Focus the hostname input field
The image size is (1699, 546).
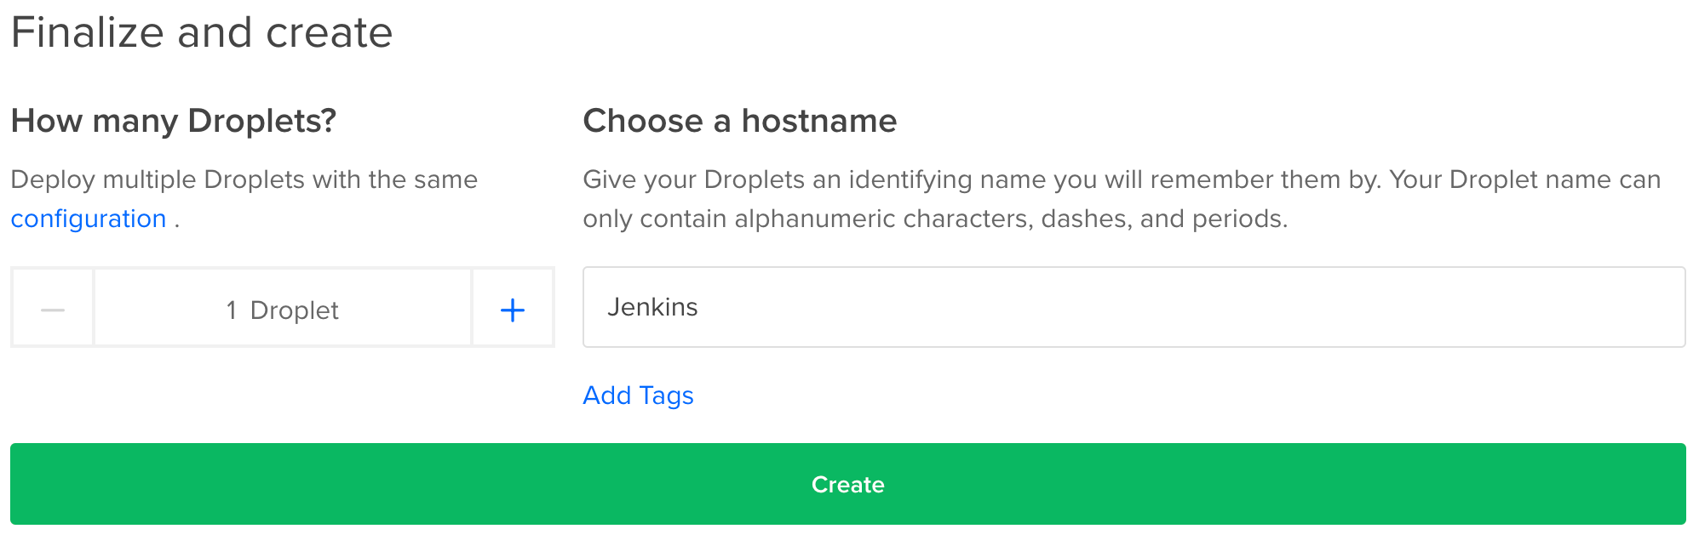click(1133, 307)
